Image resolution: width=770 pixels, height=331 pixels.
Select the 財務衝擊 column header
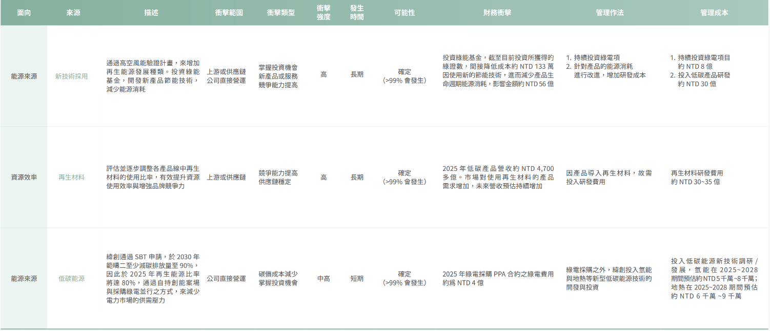497,13
